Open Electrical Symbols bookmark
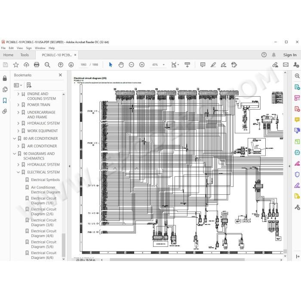The width and height of the screenshot is (301, 301). pos(45,180)
